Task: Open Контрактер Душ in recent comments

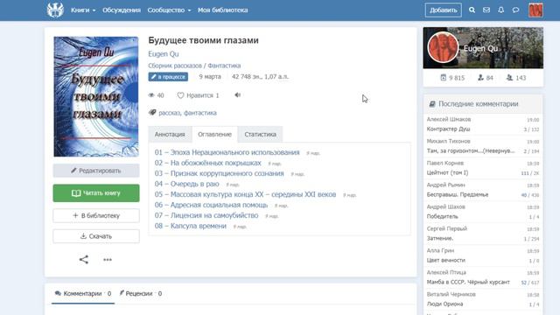Action: 449,129
